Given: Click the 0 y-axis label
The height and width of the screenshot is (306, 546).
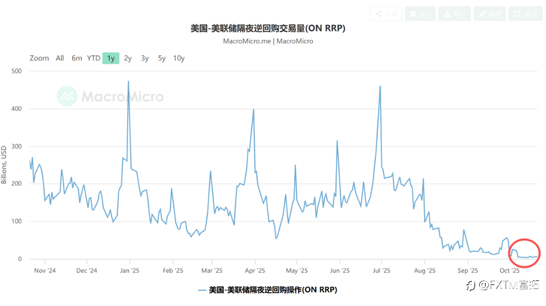Looking at the screenshot, I should (20, 259).
